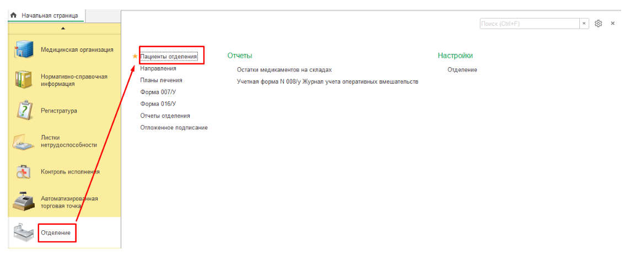Screen dimensions: 630x260
Task: Open settings via the gear icon
Action: pos(599,24)
